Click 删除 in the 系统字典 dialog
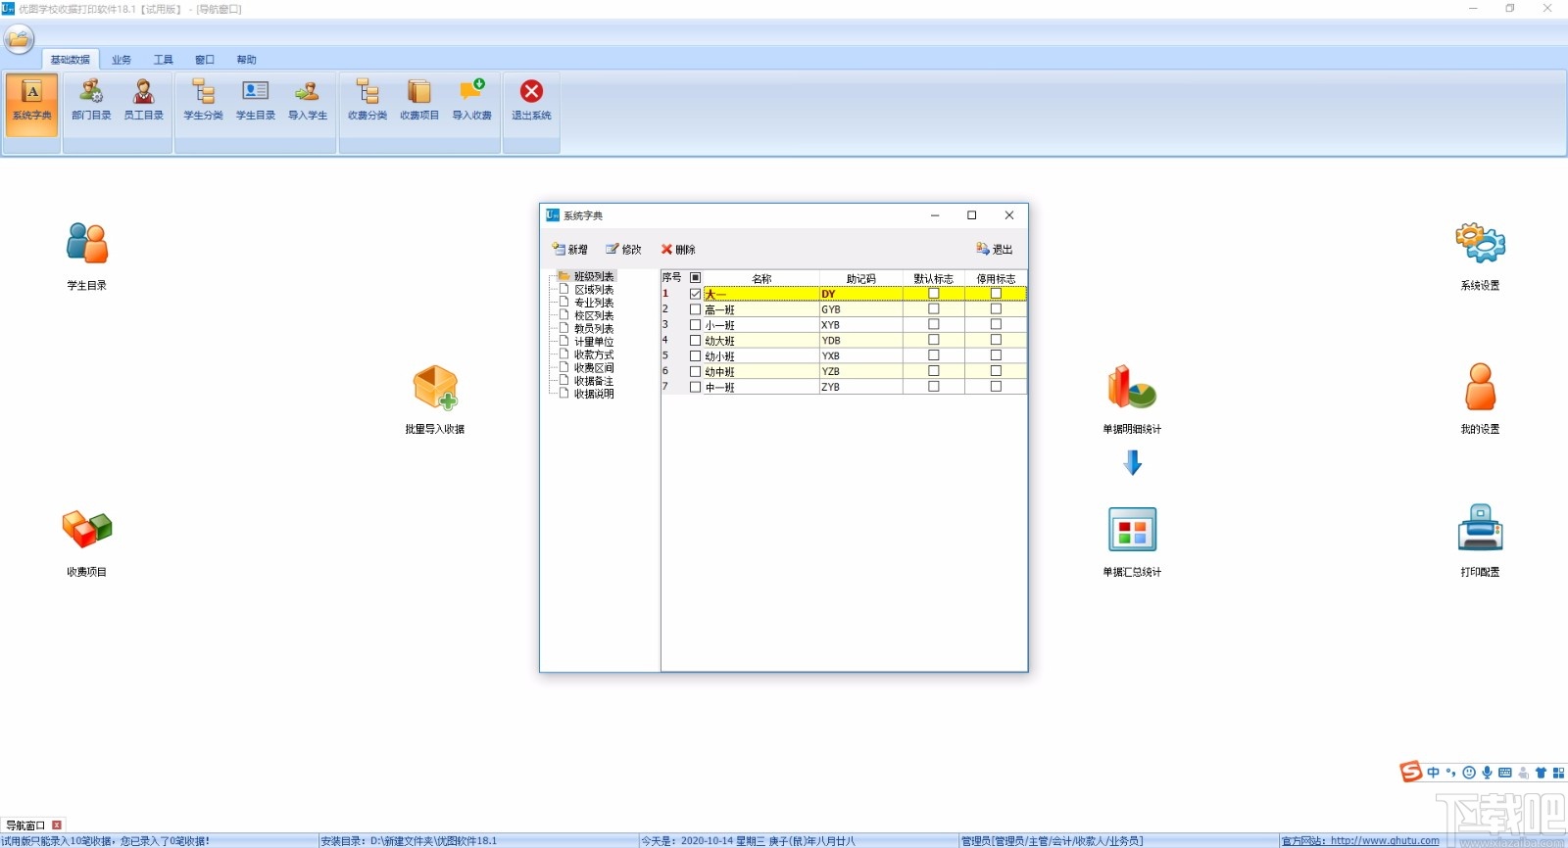 click(678, 250)
